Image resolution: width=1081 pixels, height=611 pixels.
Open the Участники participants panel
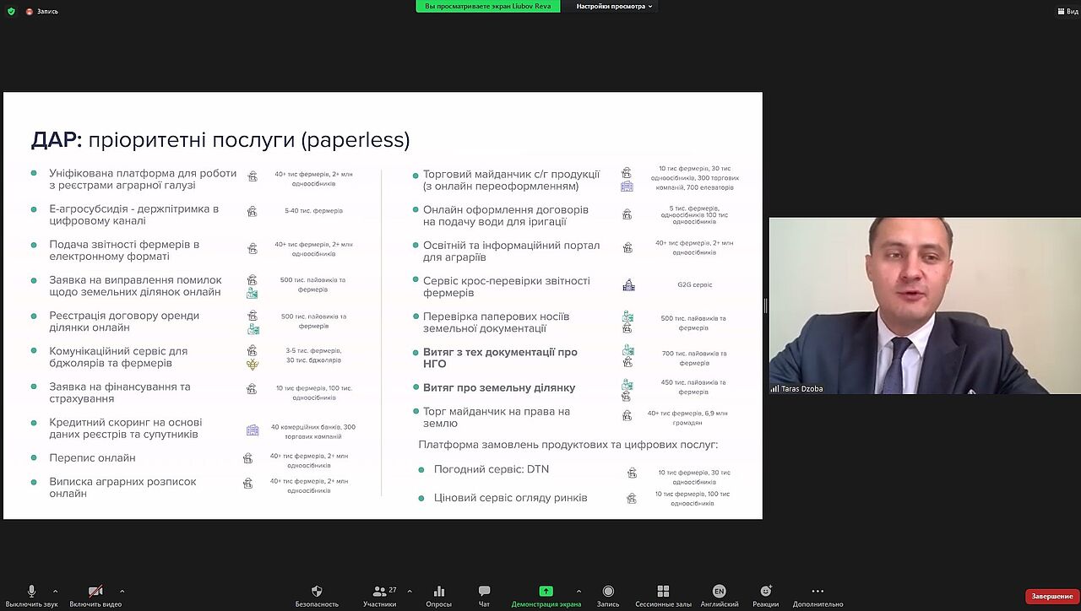tap(380, 592)
